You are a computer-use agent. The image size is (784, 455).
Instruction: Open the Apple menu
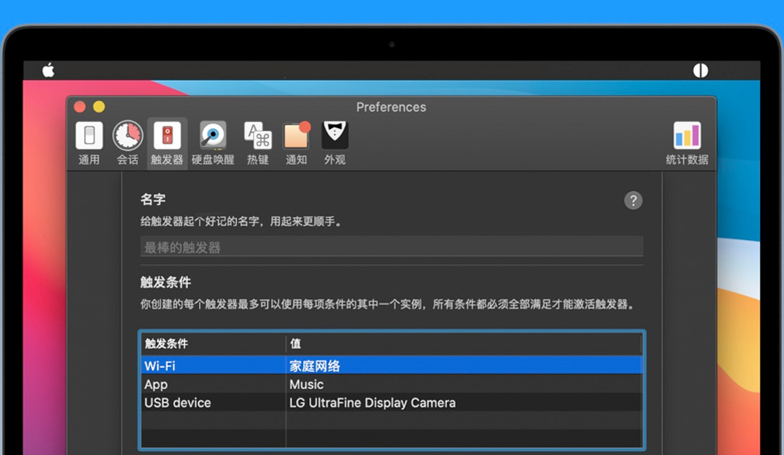[47, 70]
